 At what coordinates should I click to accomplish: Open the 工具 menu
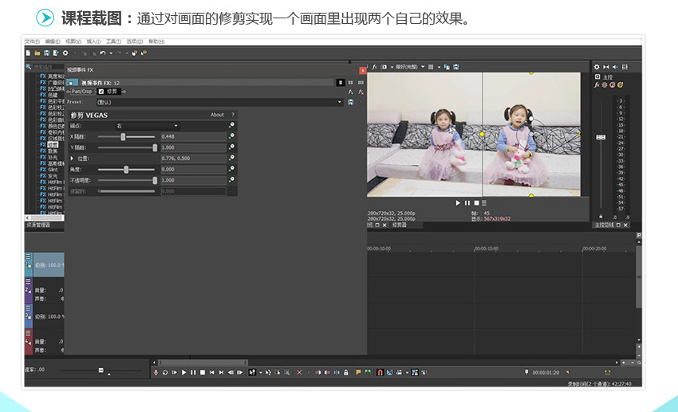pos(114,41)
